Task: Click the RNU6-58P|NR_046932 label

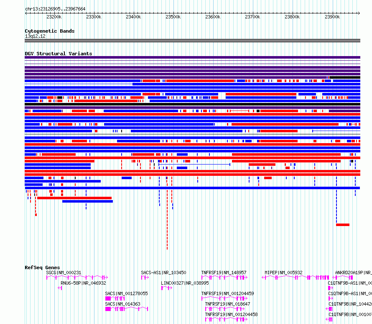Action: [83, 283]
